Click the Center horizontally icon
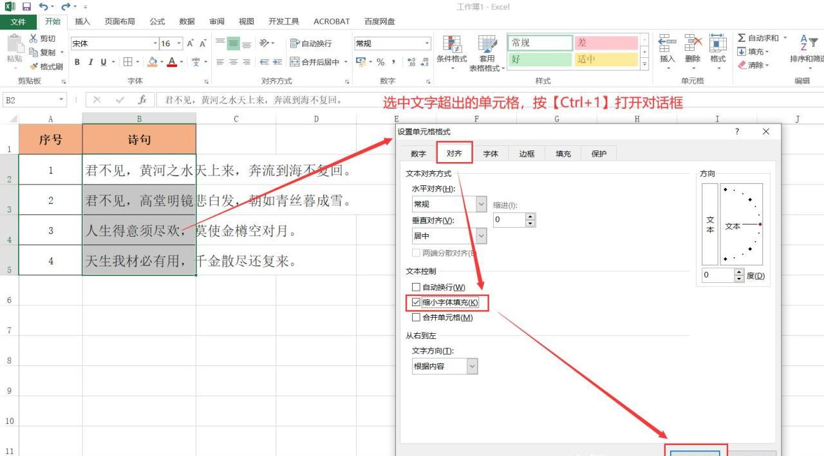The image size is (824, 456). tap(233, 62)
